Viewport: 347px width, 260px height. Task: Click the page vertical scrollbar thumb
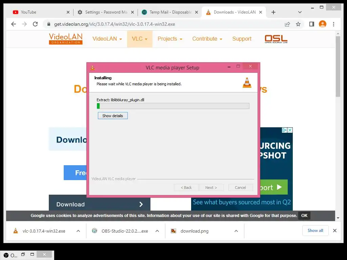click(338, 66)
